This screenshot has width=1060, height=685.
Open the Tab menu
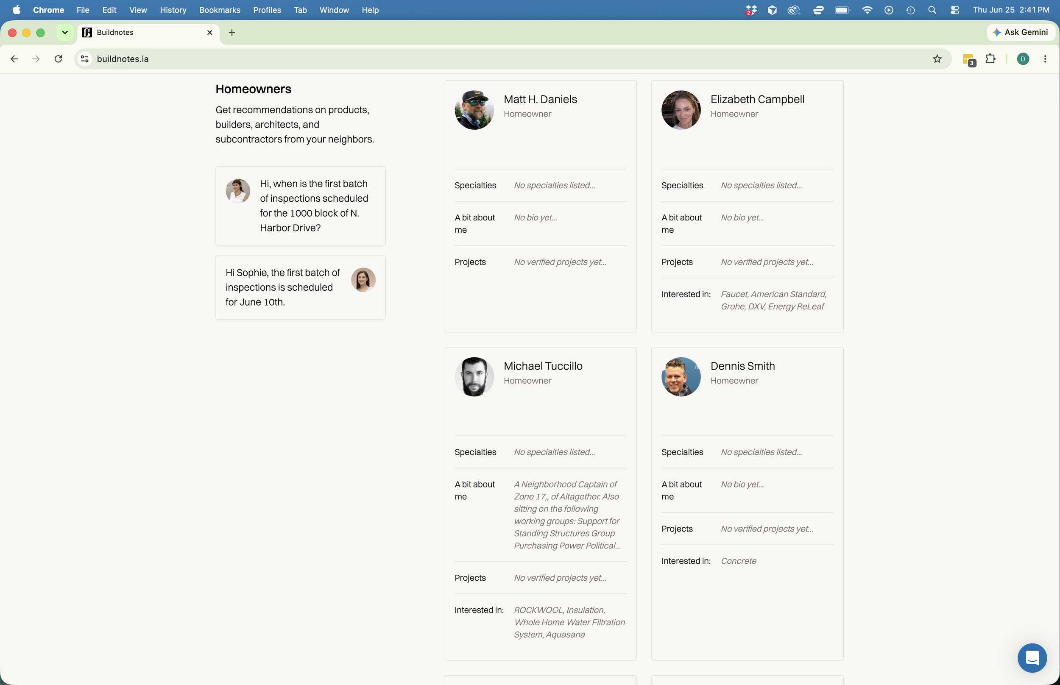[x=300, y=10]
